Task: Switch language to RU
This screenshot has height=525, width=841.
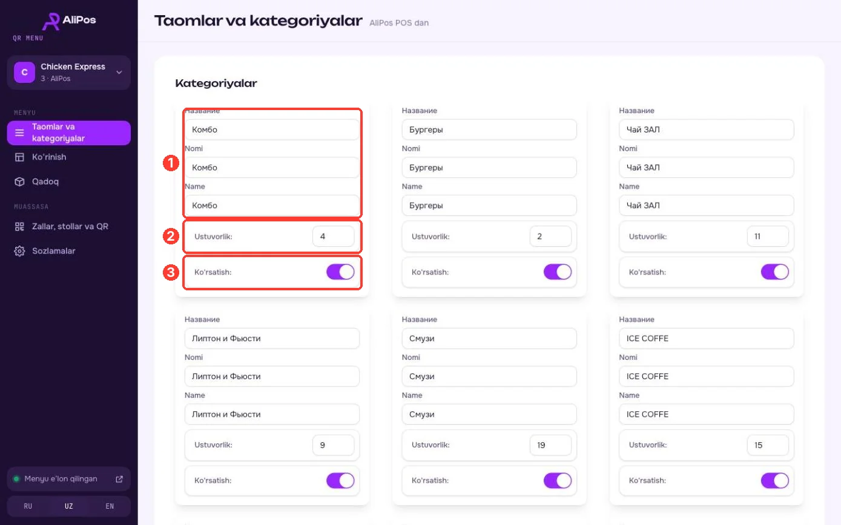Action: click(28, 506)
